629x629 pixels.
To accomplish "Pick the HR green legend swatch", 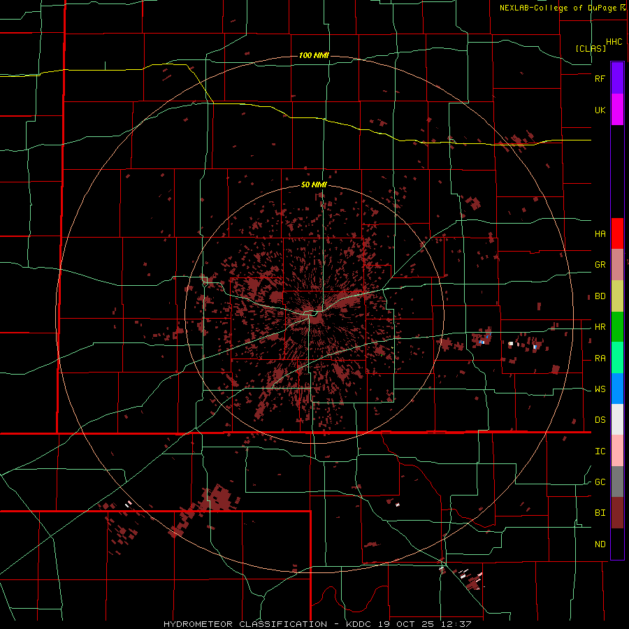I will tap(617, 327).
